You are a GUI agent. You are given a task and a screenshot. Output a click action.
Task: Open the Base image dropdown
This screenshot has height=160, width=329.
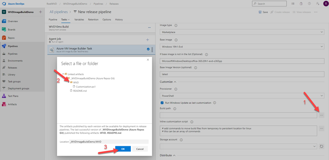[x=242, y=47]
